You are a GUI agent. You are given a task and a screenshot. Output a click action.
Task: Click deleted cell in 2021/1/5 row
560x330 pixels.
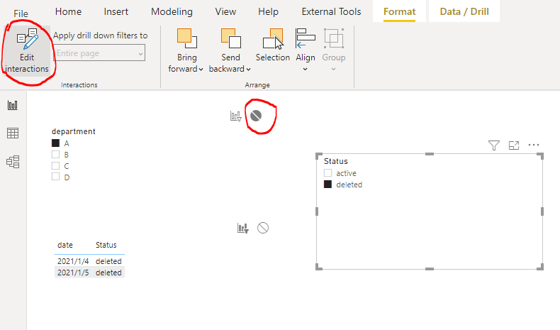pos(108,273)
